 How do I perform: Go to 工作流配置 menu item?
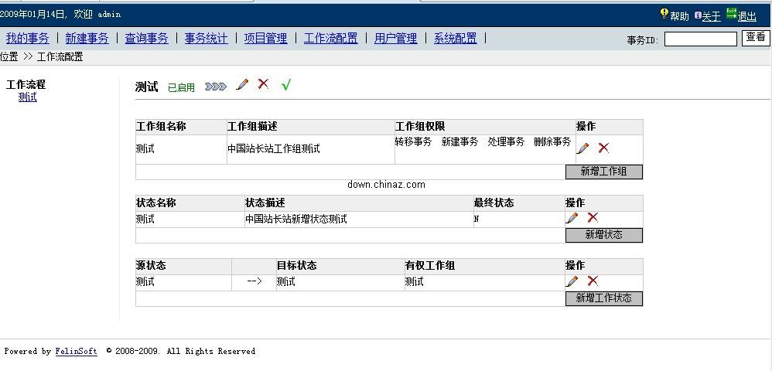point(330,38)
